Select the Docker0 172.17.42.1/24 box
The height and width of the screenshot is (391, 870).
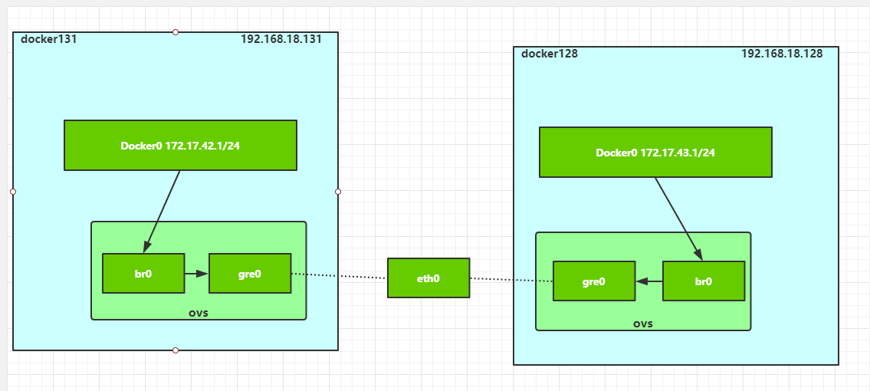coord(180,145)
